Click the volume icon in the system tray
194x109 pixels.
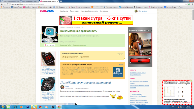pyautogui.click(x=183, y=107)
